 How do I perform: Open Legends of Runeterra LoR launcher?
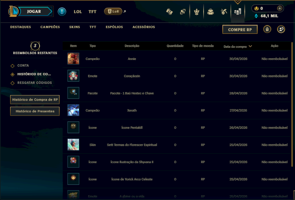click(113, 11)
